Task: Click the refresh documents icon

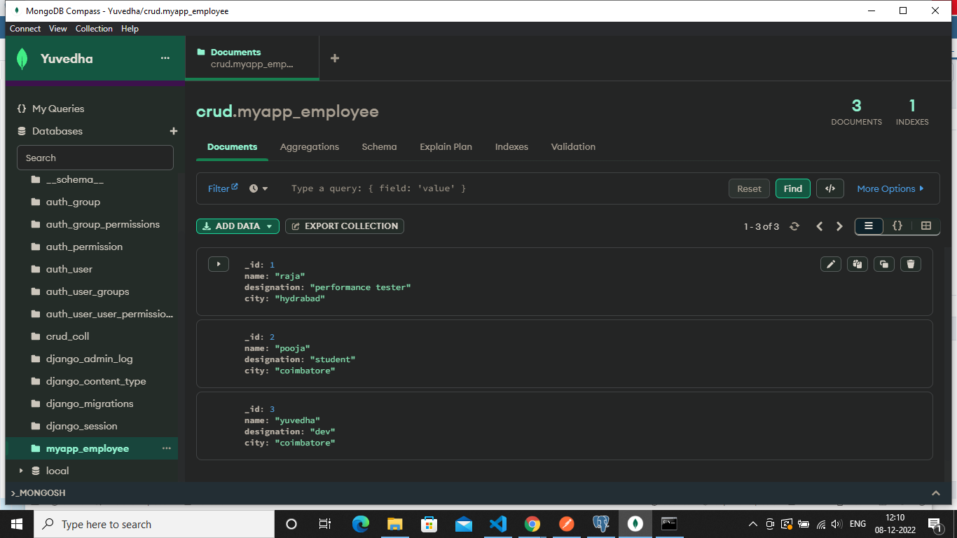Action: pos(794,226)
